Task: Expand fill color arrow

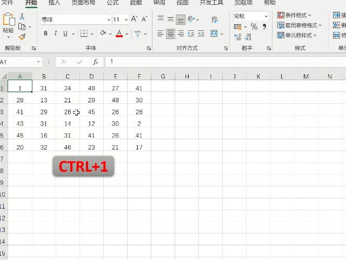Action: coord(110,34)
